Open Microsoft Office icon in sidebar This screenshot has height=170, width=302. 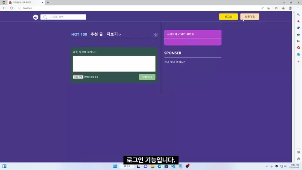[x=298, y=48]
